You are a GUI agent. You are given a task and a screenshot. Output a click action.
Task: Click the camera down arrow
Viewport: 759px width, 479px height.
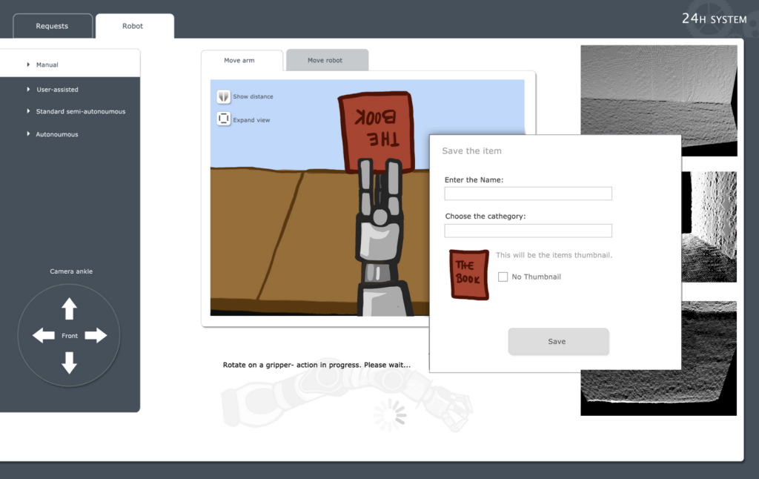70,363
